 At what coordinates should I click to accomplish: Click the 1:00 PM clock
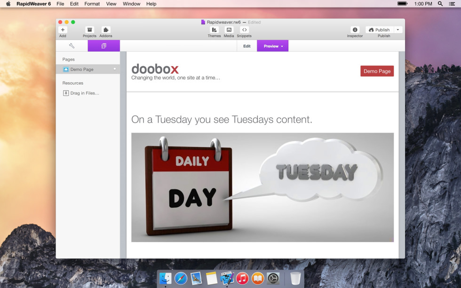(423, 4)
